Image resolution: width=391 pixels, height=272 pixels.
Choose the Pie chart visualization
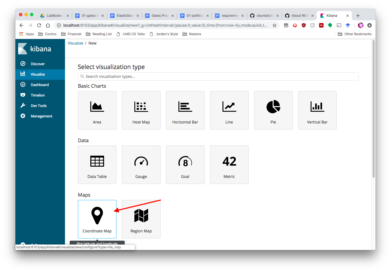(x=273, y=110)
